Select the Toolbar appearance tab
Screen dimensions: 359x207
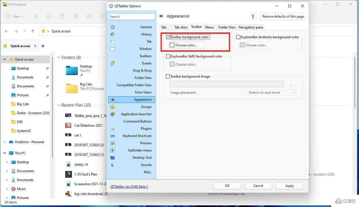tap(196, 27)
